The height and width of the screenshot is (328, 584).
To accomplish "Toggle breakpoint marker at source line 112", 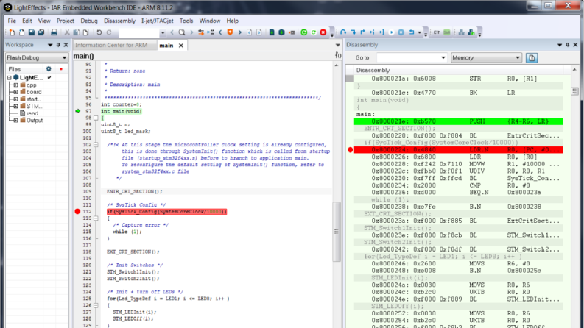I will click(77, 211).
